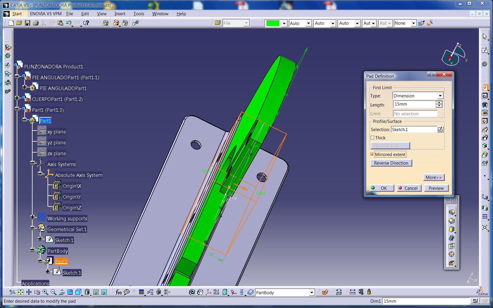Click the What's This help icon

click(86, 23)
